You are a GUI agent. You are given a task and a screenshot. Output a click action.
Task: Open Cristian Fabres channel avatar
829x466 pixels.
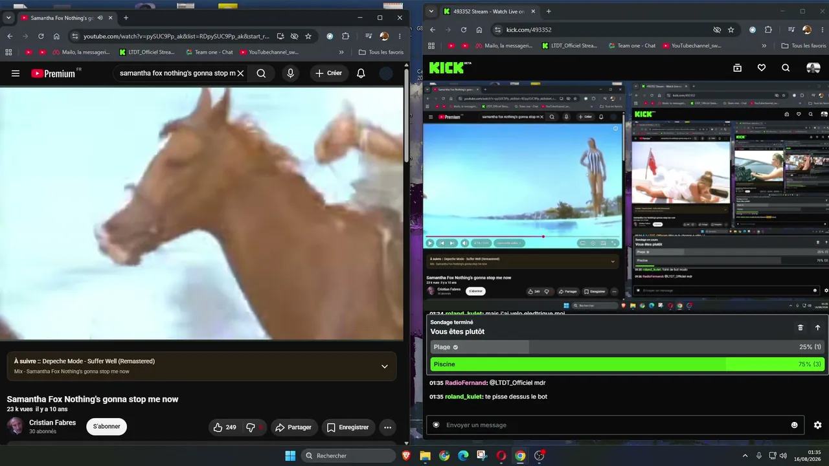click(x=15, y=426)
